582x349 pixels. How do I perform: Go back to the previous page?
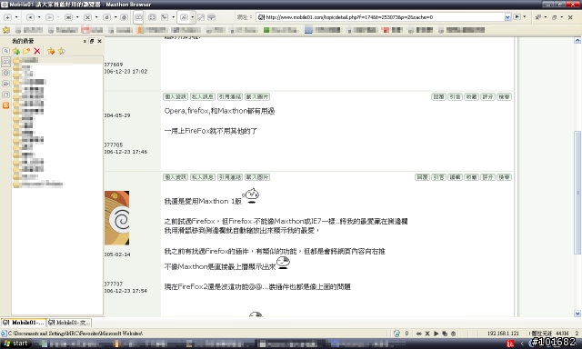tap(30, 17)
